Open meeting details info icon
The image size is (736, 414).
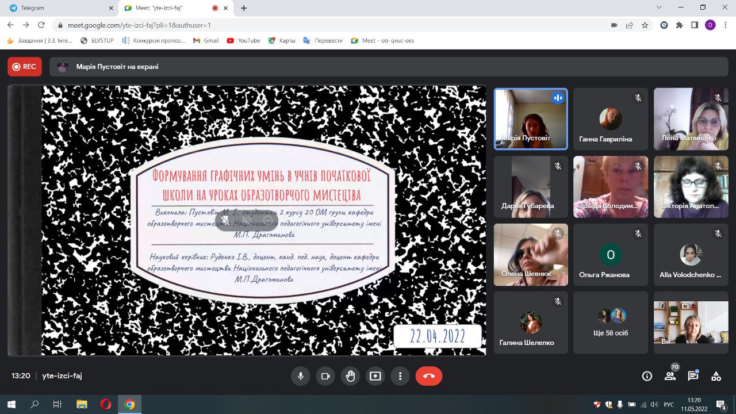[647, 376]
